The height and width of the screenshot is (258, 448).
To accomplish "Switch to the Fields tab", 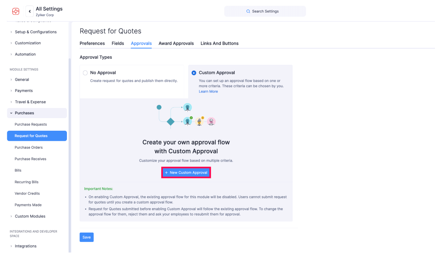I will [118, 43].
